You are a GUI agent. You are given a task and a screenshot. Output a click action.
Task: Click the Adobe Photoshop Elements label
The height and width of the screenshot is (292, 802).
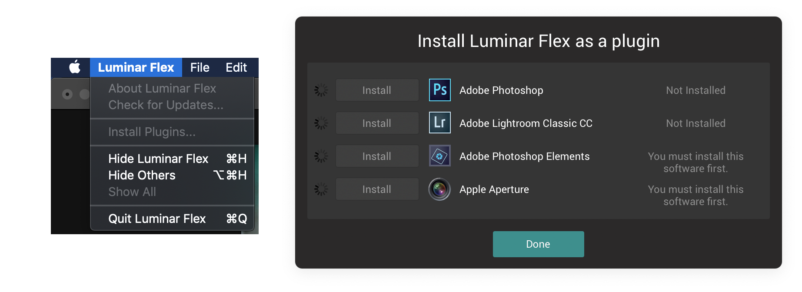click(x=524, y=156)
